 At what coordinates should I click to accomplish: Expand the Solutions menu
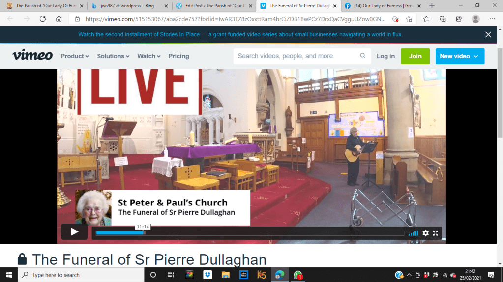click(113, 56)
